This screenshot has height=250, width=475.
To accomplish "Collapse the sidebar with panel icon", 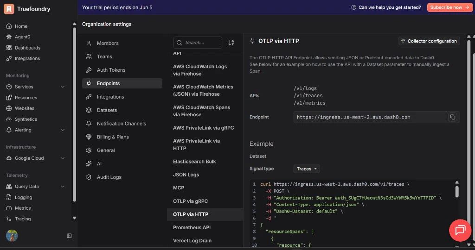I will click(69, 236).
